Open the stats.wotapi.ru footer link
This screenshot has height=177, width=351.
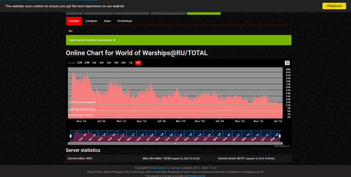pyautogui.click(x=159, y=168)
